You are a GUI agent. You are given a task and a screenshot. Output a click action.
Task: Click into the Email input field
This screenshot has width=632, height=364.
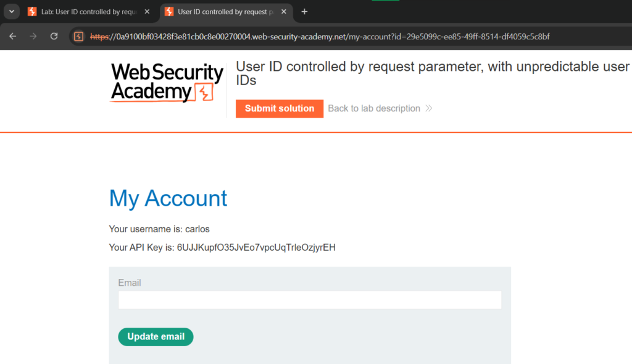point(309,300)
